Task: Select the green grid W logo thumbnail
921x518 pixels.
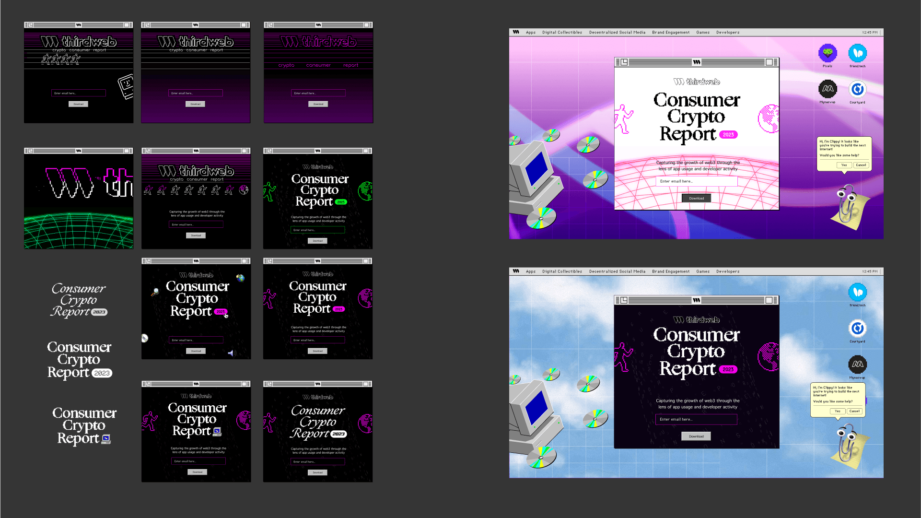Action: (x=79, y=198)
